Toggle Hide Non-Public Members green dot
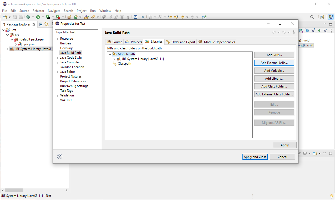 [319, 30]
